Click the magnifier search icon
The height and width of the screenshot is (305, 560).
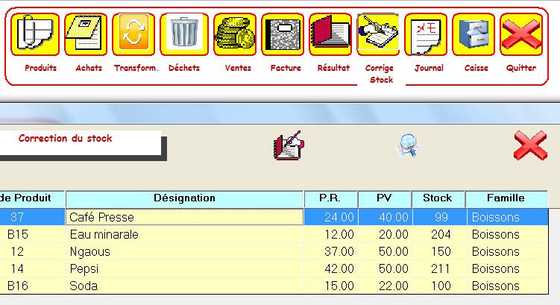point(407,145)
